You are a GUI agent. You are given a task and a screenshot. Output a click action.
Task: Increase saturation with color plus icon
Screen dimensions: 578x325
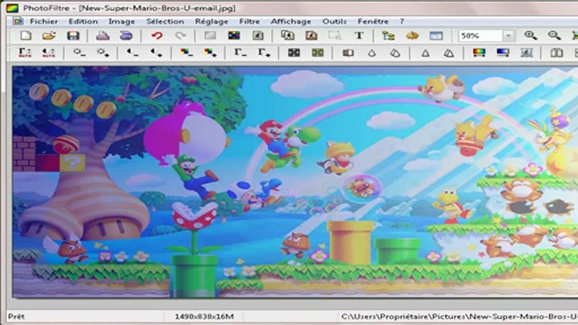[x=210, y=53]
